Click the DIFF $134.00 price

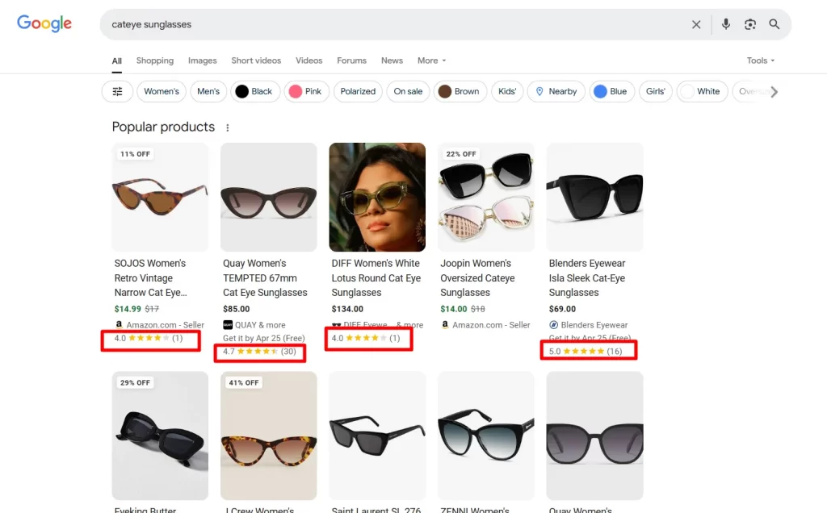[347, 309]
